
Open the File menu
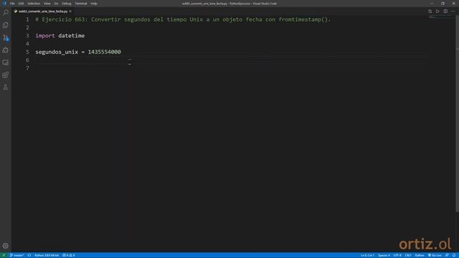pyautogui.click(x=12, y=4)
